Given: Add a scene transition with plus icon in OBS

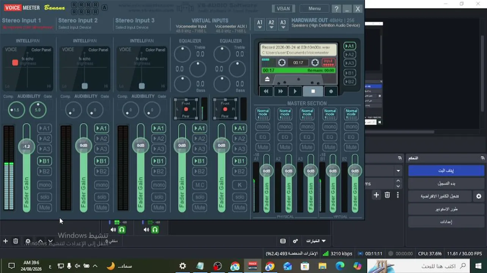Looking at the screenshot, I should coord(376,195).
